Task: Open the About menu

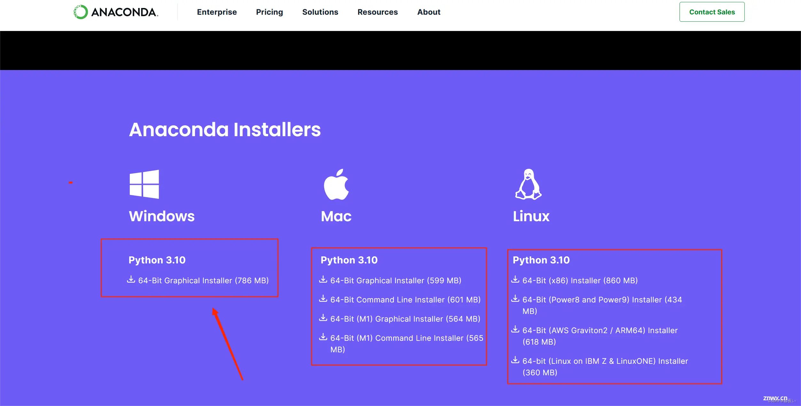Action: [x=429, y=12]
